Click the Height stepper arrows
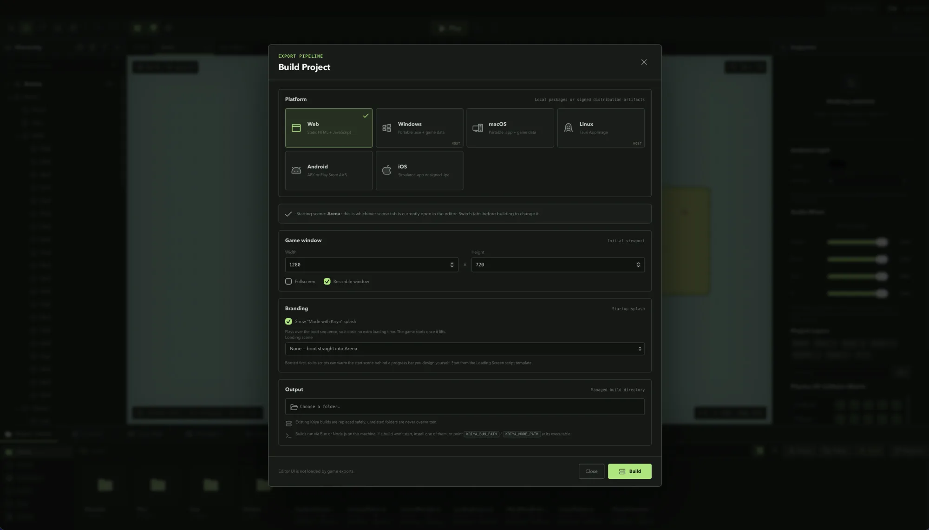The width and height of the screenshot is (929, 530). point(638,265)
